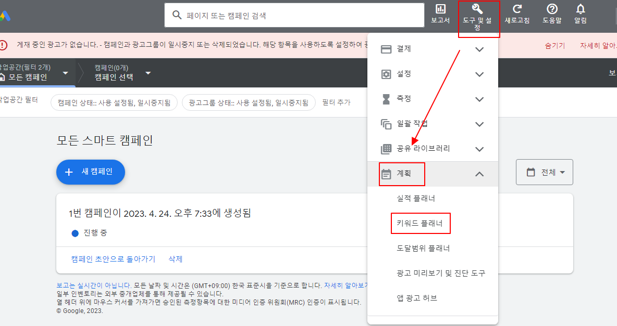Click 캠페인 초안으로 돌아가기 link
The height and width of the screenshot is (326, 617).
[x=113, y=259]
